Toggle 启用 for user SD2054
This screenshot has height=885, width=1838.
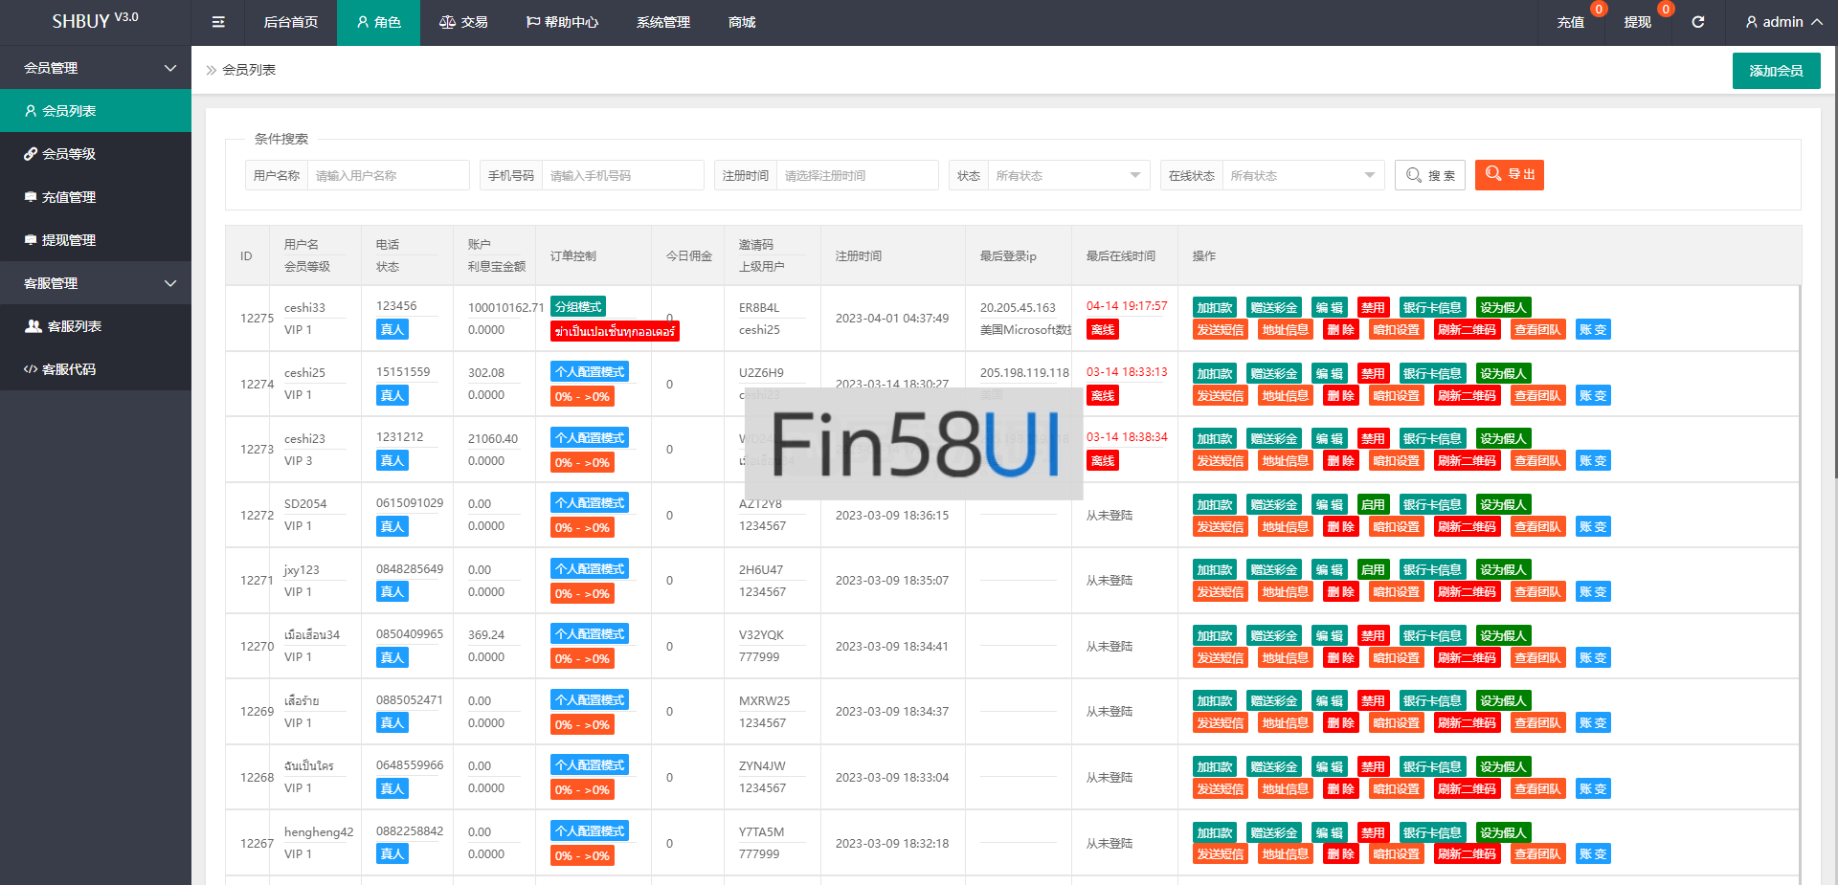point(1373,504)
